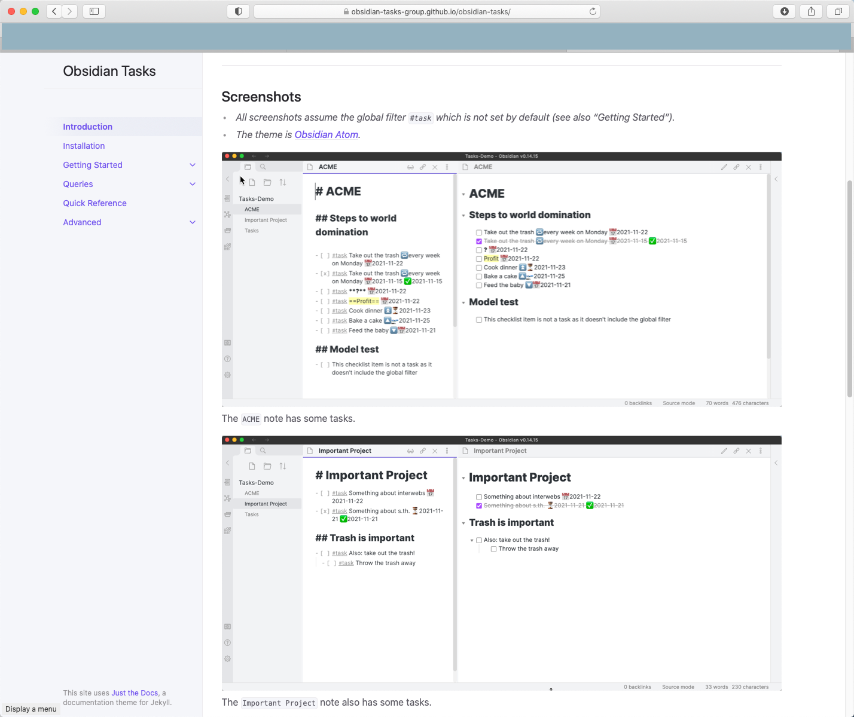This screenshot has height=717, width=854.
Task: Open search in the Obsidian sidebar
Action: pos(263,166)
